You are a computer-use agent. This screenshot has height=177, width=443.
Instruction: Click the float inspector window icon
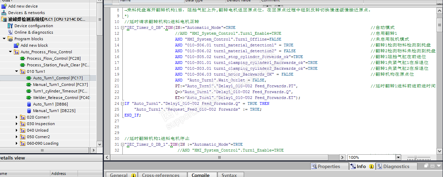pyautogui.click(x=426, y=166)
